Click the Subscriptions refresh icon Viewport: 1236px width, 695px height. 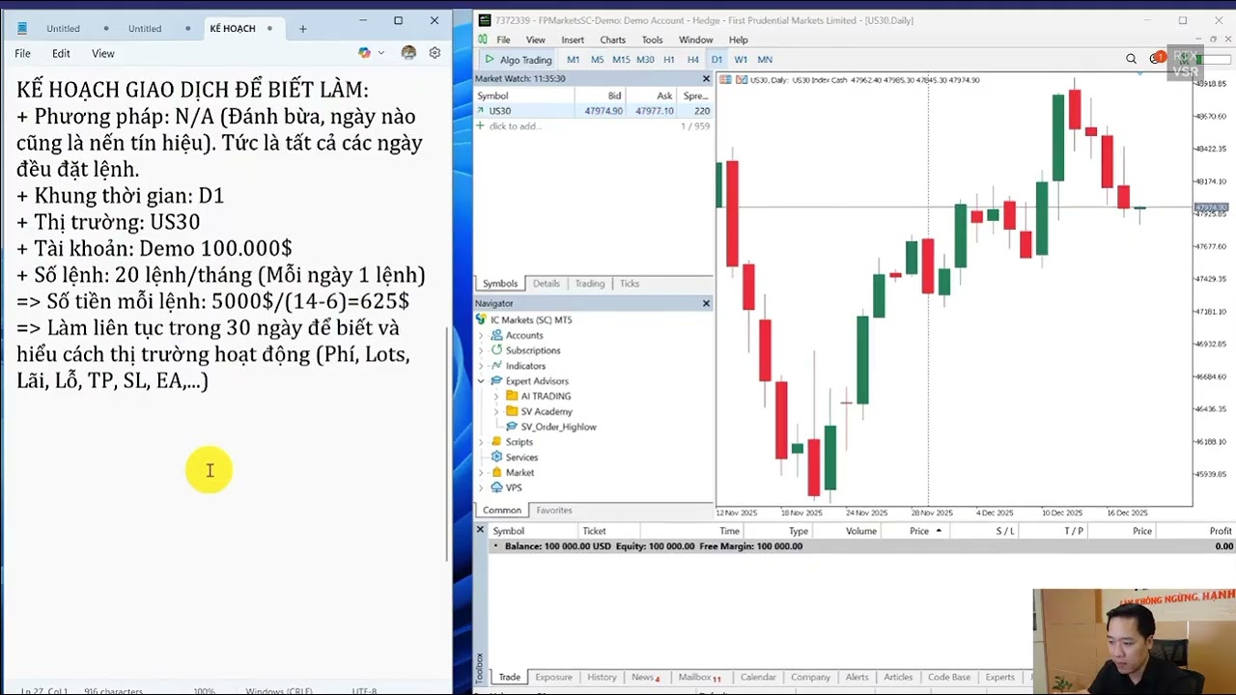pos(496,350)
